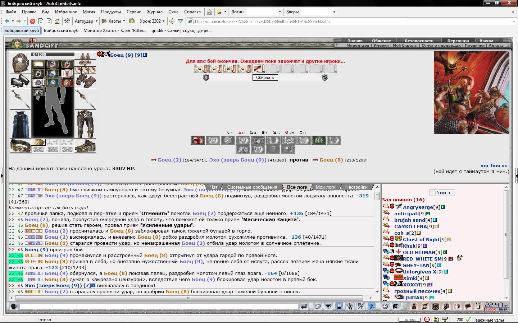
Task: Click the bracers equipment slot
Action: pos(20,80)
